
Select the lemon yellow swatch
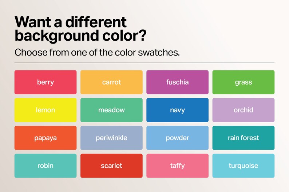[x=45, y=110]
